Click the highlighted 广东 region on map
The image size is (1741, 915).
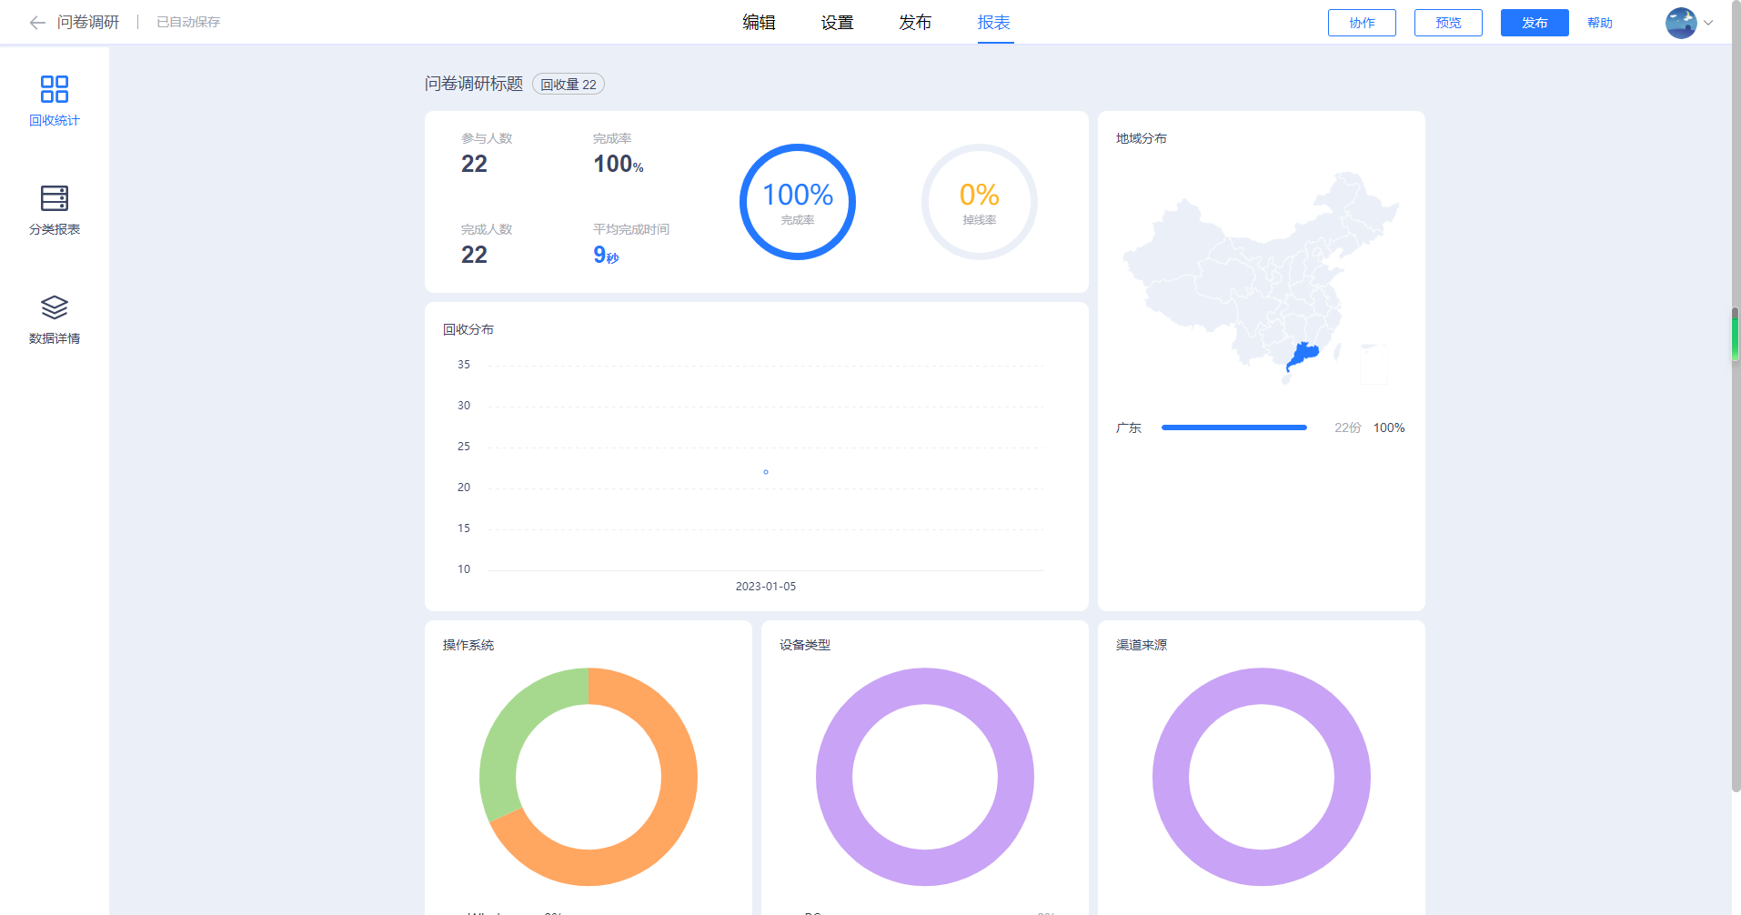click(x=1303, y=356)
